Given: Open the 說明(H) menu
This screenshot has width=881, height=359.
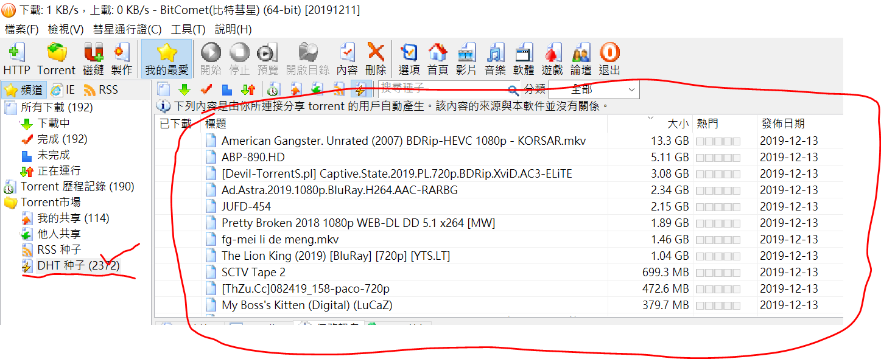Looking at the screenshot, I should pyautogui.click(x=233, y=29).
